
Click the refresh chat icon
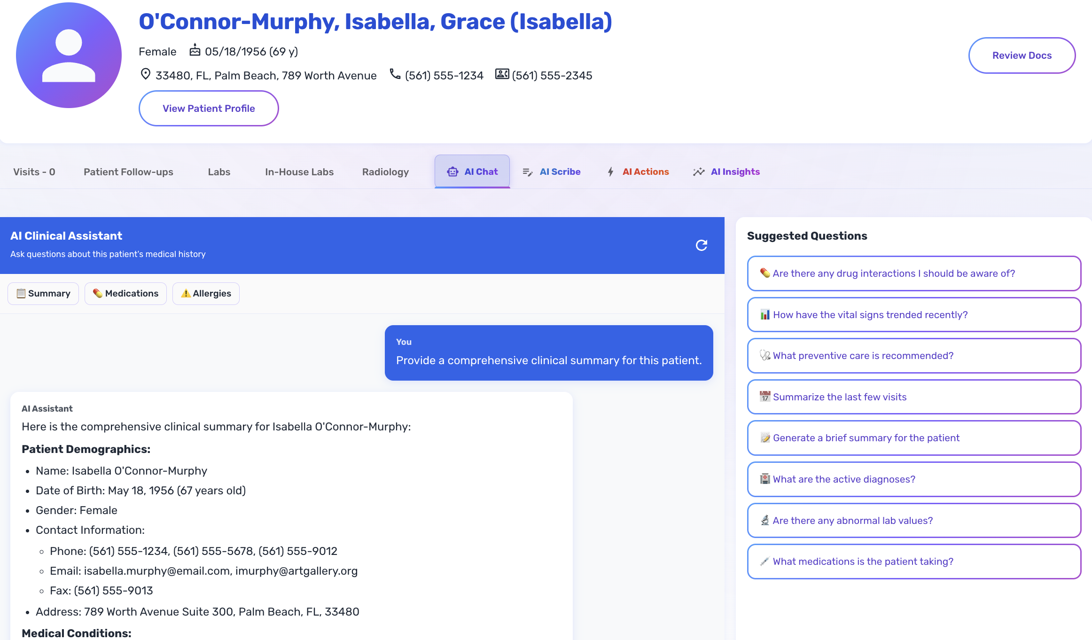(701, 245)
